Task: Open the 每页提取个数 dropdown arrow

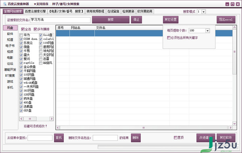Action: pos(207,31)
